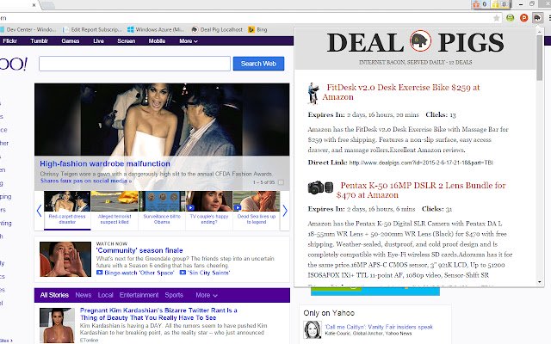Expand the More menu in Yahoo top bar
Screen dimensions: 551x344
189,41
